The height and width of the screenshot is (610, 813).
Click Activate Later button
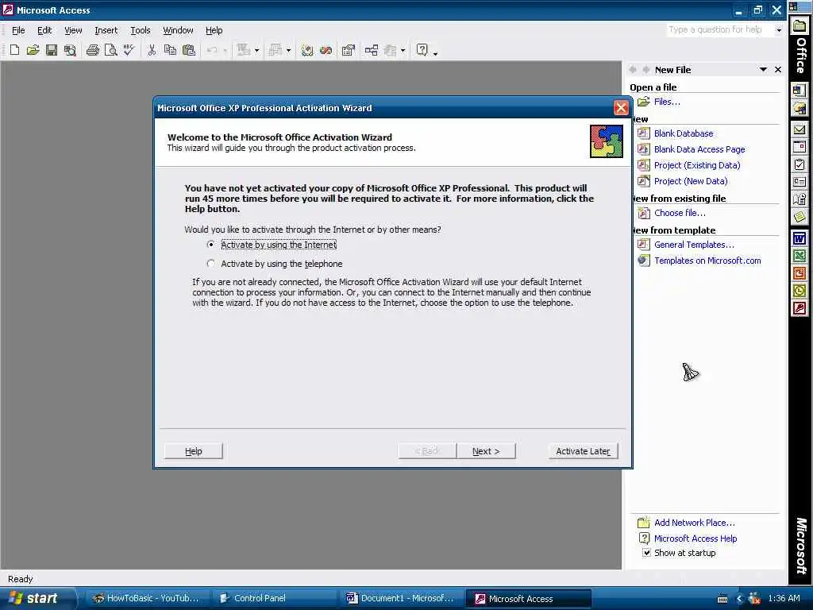[x=583, y=451]
